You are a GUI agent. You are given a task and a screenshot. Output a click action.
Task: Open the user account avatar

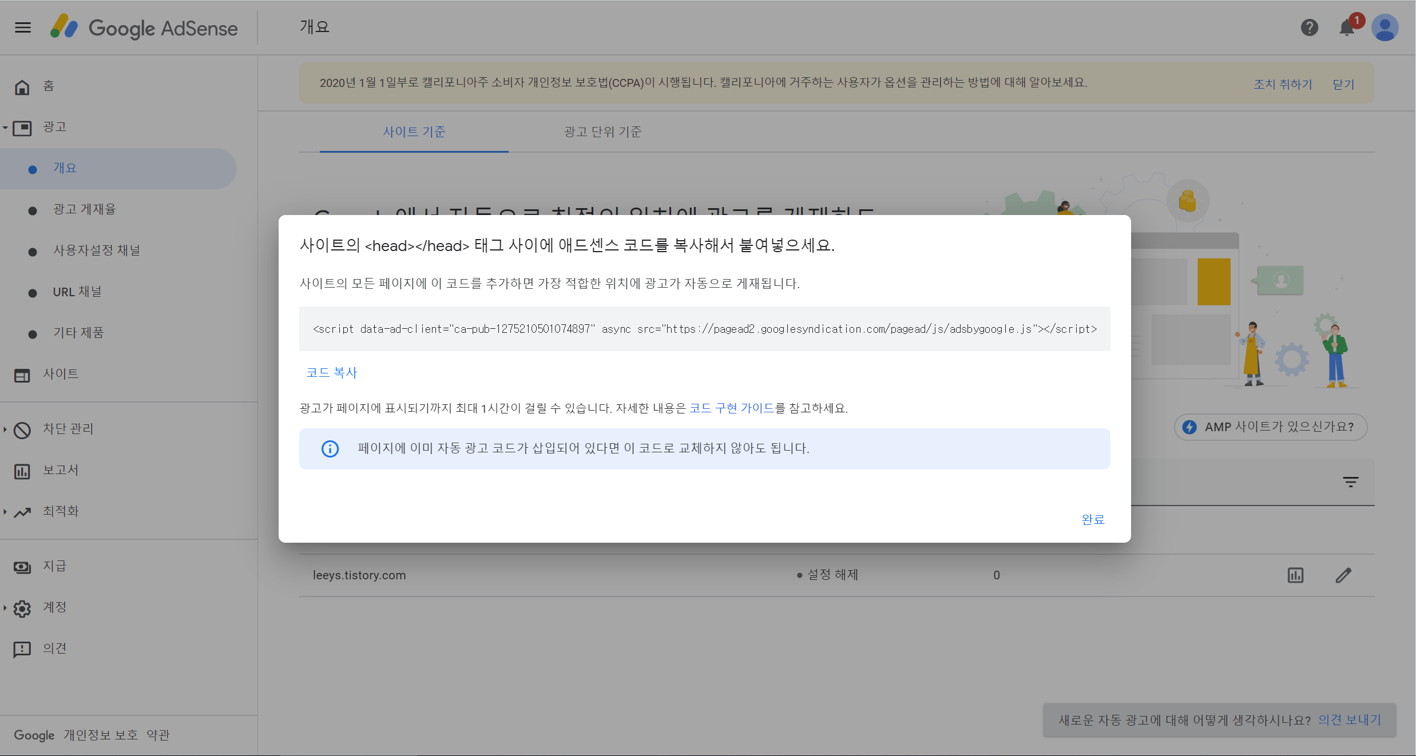pyautogui.click(x=1385, y=27)
